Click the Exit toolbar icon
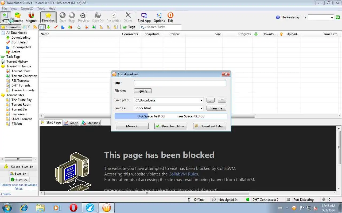 (170, 17)
